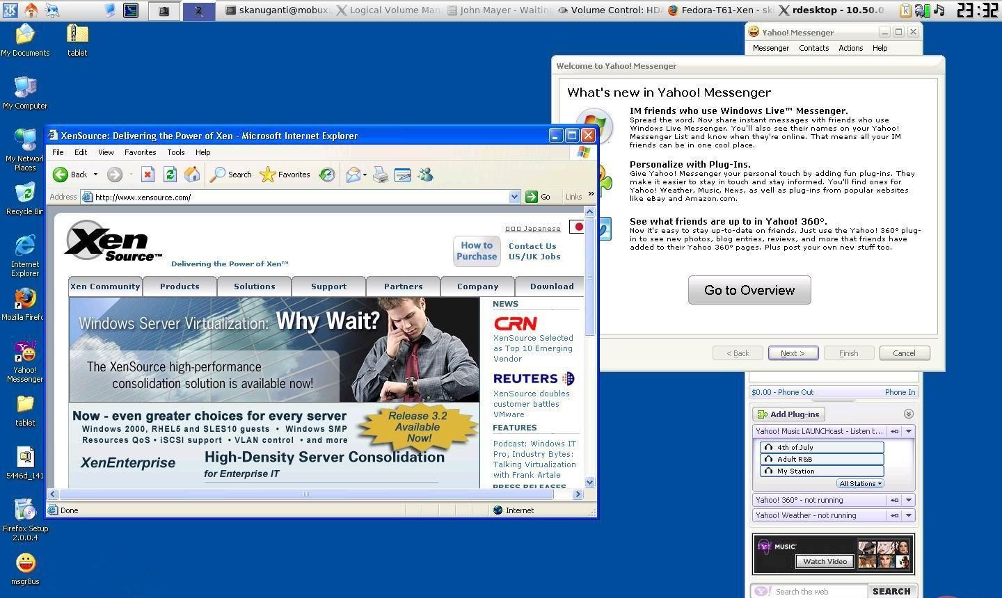Viewport: 1002px width, 598px height.
Task: Click Add Plug-ins button
Action: pyautogui.click(x=788, y=414)
